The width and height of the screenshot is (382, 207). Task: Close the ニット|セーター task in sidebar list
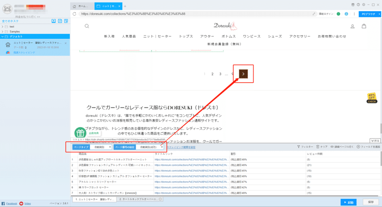[65, 43]
